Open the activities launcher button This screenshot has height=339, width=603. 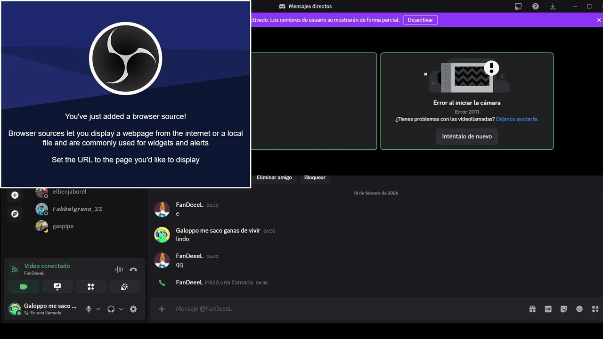tap(91, 286)
